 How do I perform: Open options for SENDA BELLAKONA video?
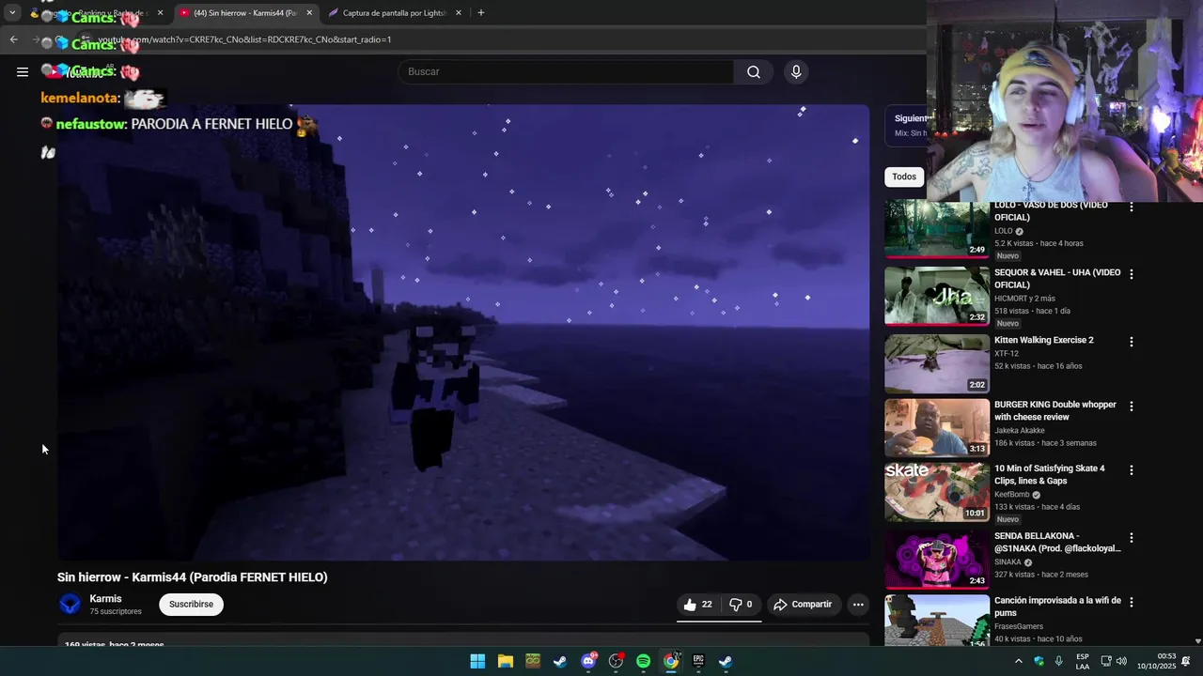point(1132,538)
